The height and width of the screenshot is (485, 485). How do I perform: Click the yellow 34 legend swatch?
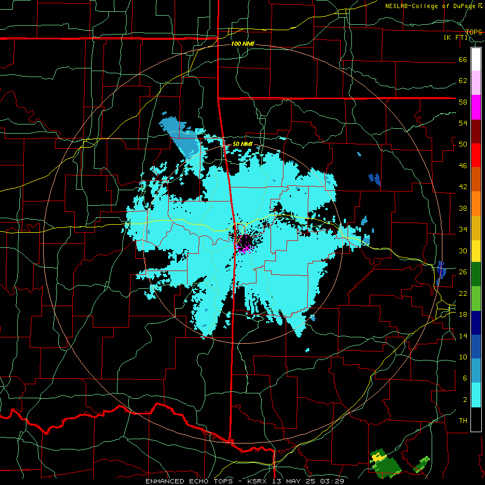coord(476,251)
